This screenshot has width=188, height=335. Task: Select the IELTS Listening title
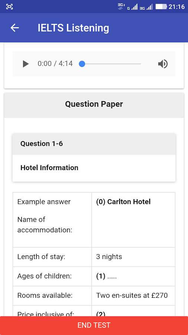click(x=73, y=28)
